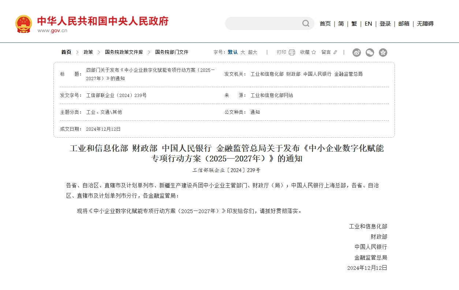
Task: Switch to traditional Chinese 繁
Action: 354,24
